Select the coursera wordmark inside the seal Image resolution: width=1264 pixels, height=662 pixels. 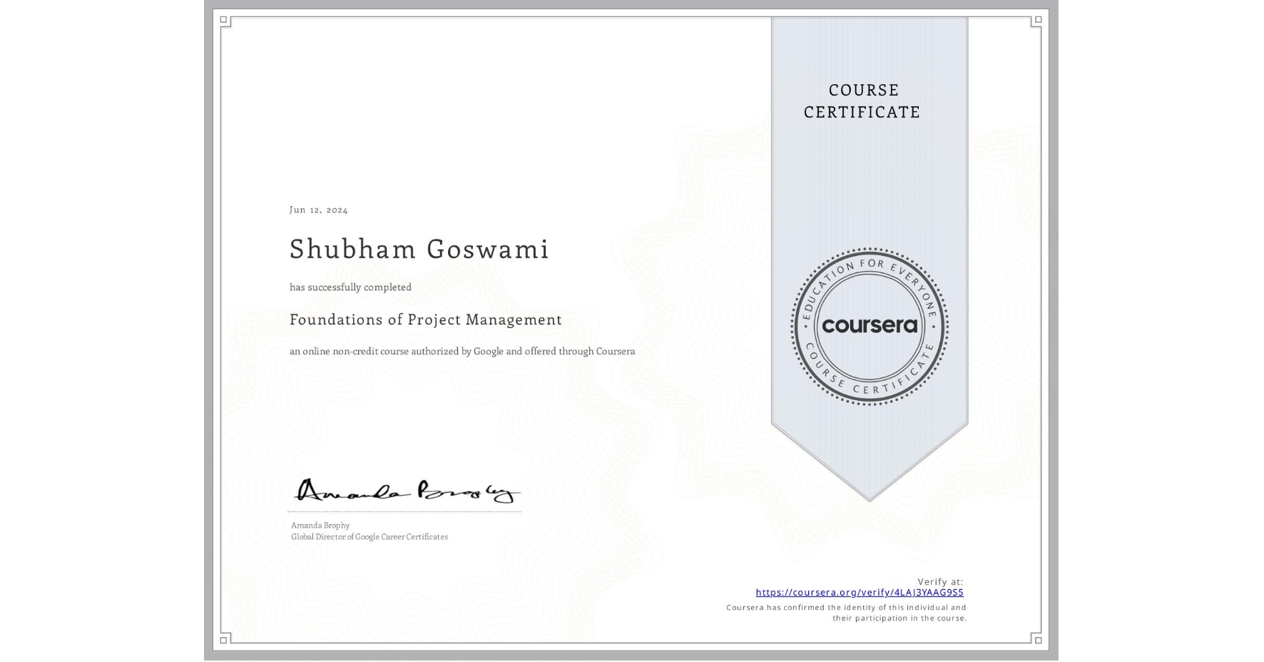click(870, 327)
